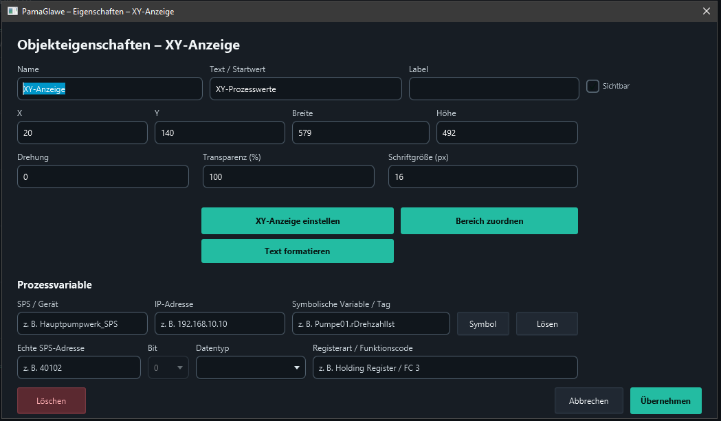Click the IP-Adresse input field

(220, 323)
